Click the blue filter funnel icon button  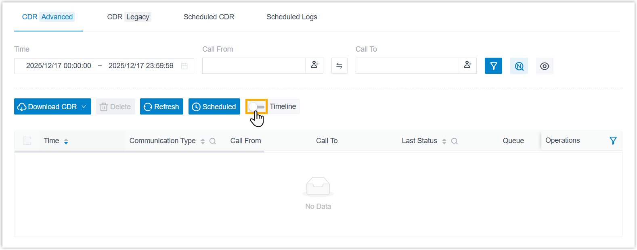point(493,66)
